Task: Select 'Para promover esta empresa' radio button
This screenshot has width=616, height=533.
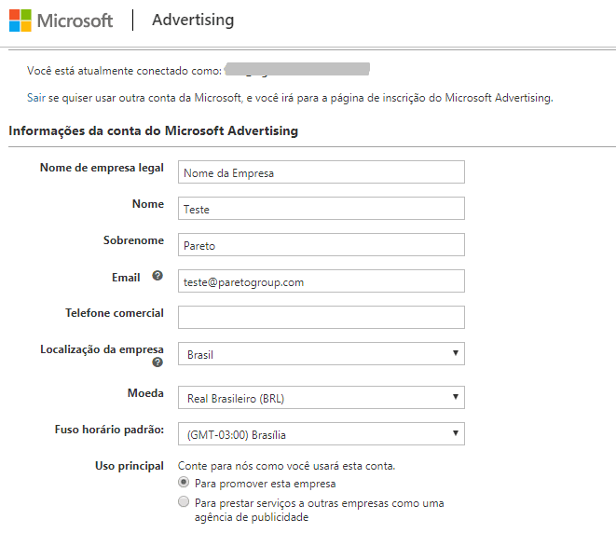Action: coord(184,482)
